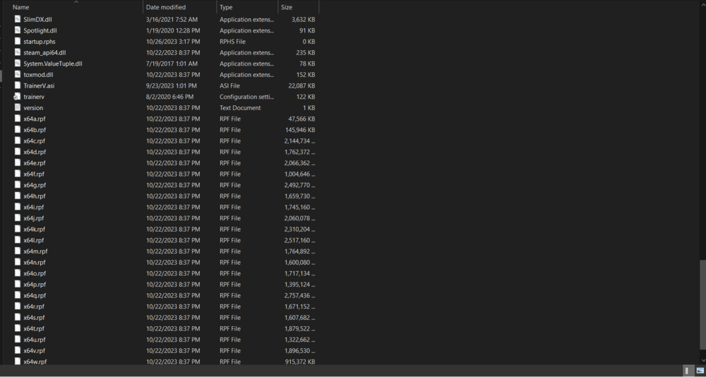Screen dimensions: 706x377
Task: Click the TrainerV.asi file icon
Action: 18,85
